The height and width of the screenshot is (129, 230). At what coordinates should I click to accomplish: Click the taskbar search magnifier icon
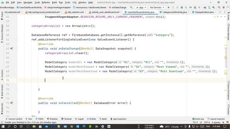(9, 126)
